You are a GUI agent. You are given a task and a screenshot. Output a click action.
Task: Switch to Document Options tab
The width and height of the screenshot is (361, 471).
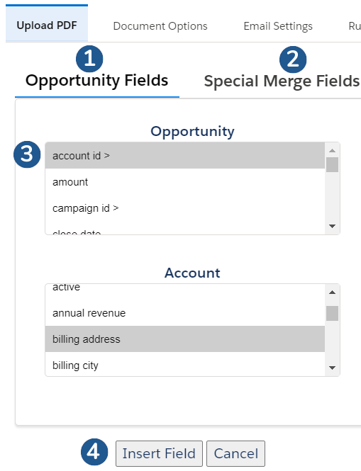pos(160,26)
